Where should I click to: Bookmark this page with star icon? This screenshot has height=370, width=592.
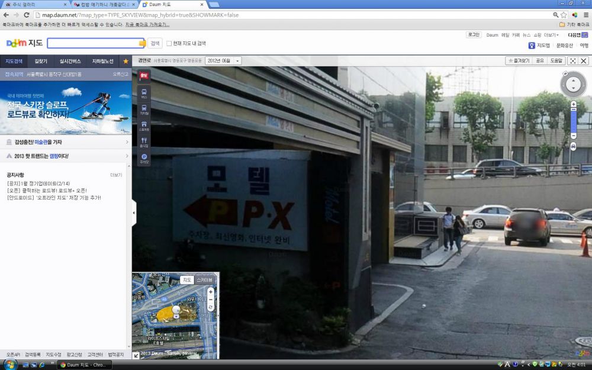[x=564, y=15]
